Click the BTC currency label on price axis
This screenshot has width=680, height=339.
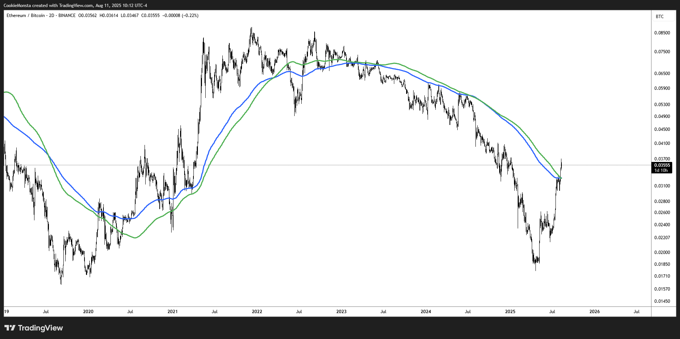coord(660,17)
